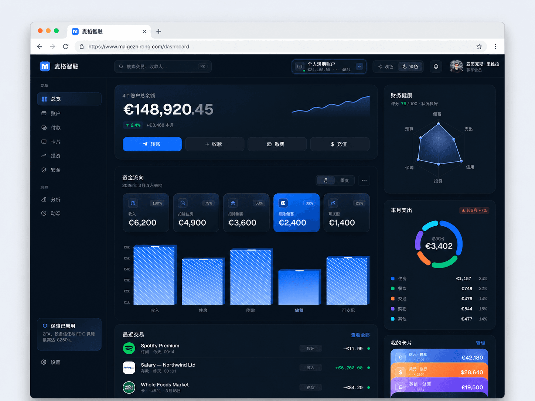Viewport: 535px width, 401px height.
Task: Click the Spotify logo icon
Action: tap(129, 348)
